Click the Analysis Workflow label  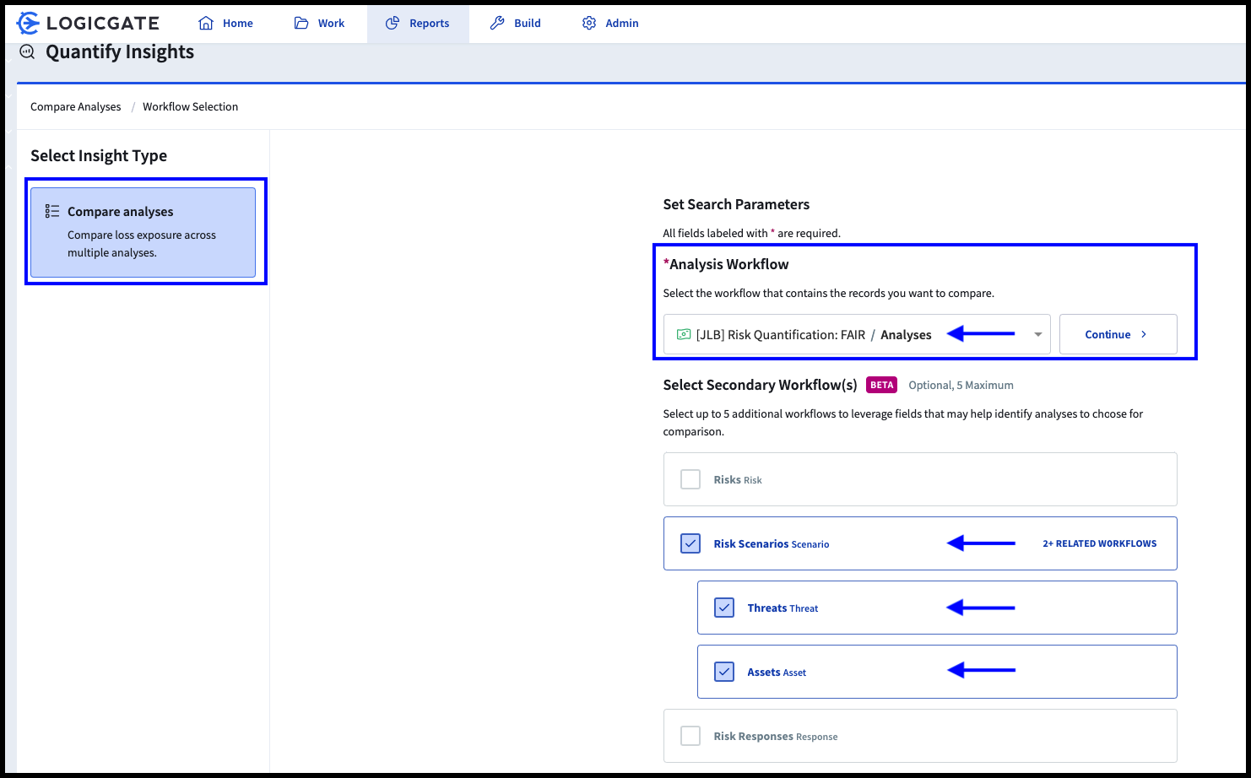(726, 264)
